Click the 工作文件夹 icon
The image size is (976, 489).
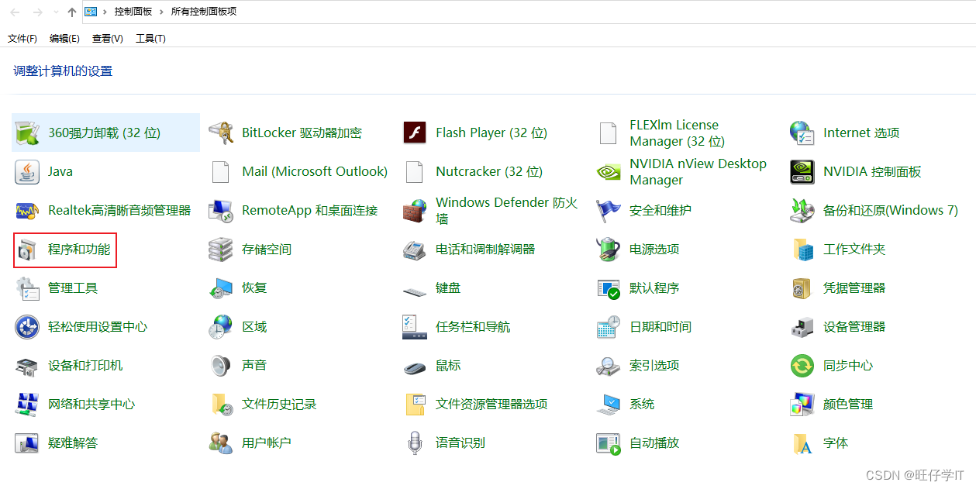[802, 249]
